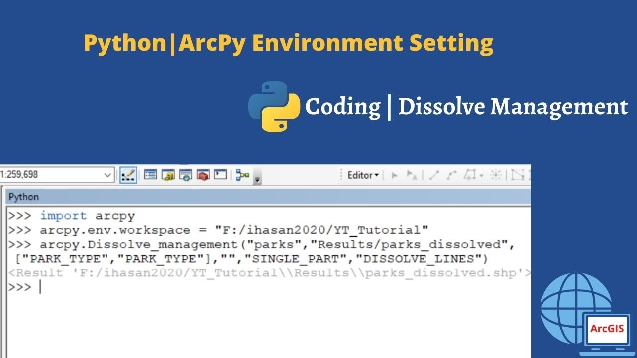Click the arcpy.env.workspace code line
Screen dimensions: 637x358
[x=234, y=230]
